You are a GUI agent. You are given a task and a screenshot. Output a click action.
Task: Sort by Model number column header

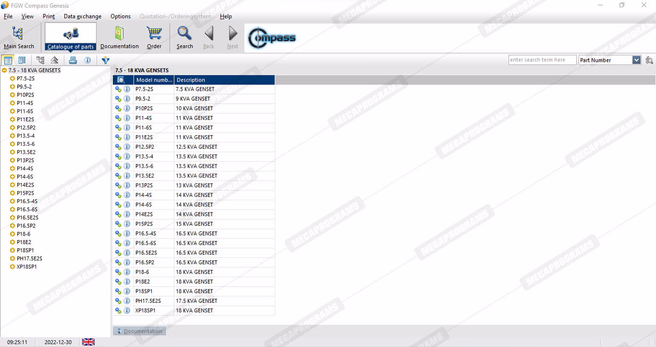[x=154, y=80]
